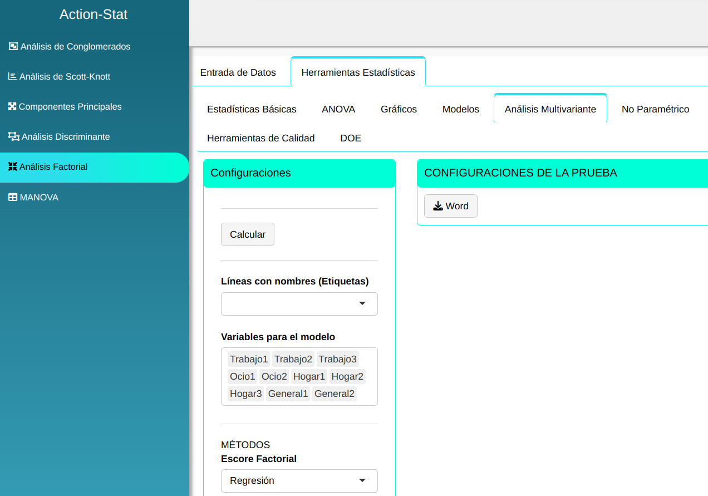Click the MANOVA table icon
This screenshot has height=496, width=708.
(x=12, y=197)
